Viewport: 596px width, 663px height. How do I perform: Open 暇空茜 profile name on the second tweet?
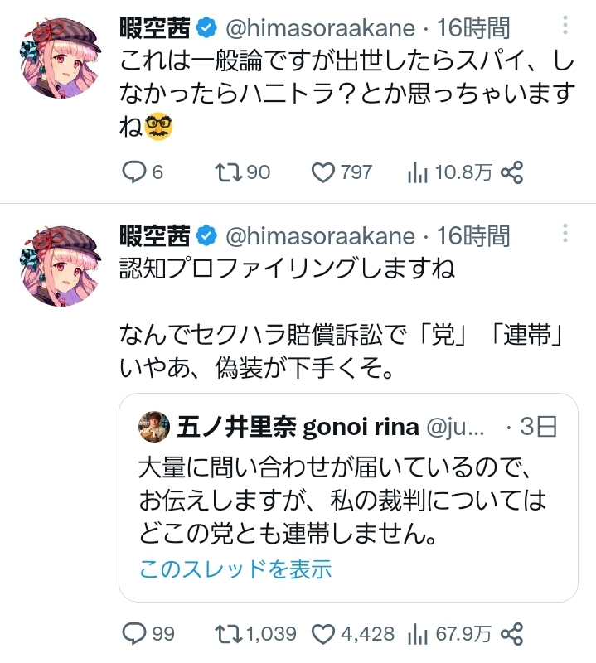tap(156, 237)
